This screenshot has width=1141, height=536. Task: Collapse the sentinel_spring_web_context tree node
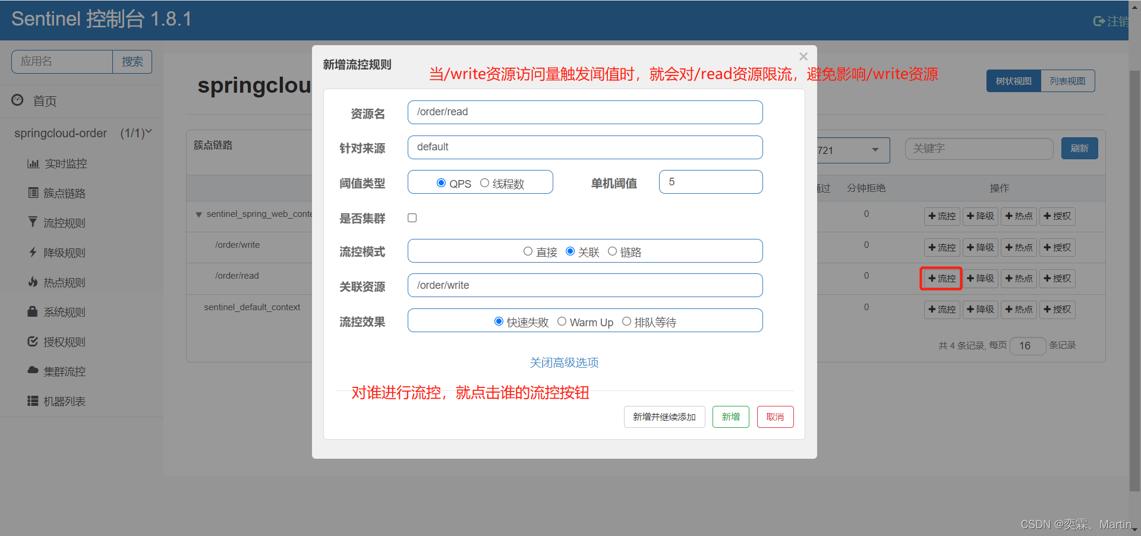[x=198, y=215]
